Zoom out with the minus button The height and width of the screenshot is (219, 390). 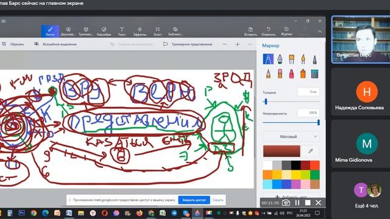pyautogui.click(x=225, y=44)
